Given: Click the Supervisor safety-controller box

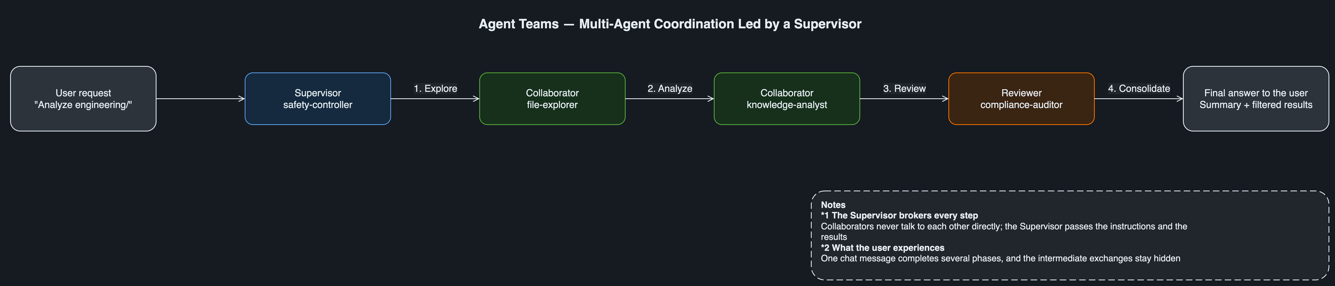Looking at the screenshot, I should [x=318, y=98].
